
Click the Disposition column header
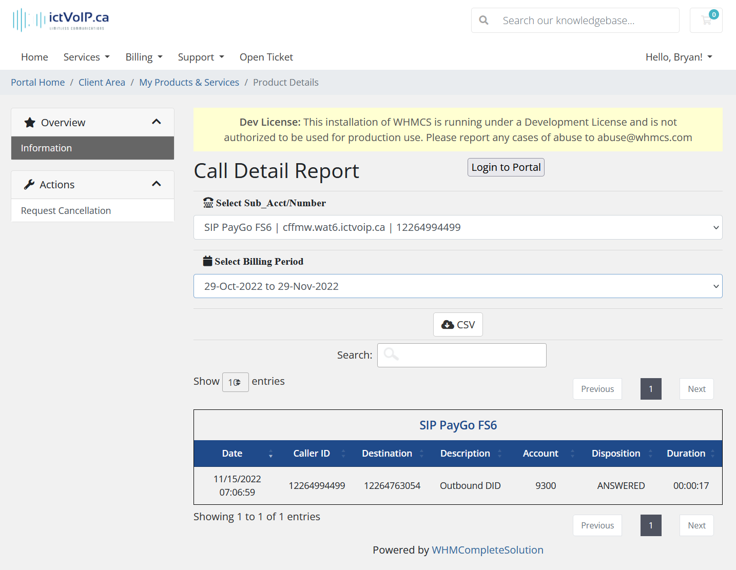(616, 454)
